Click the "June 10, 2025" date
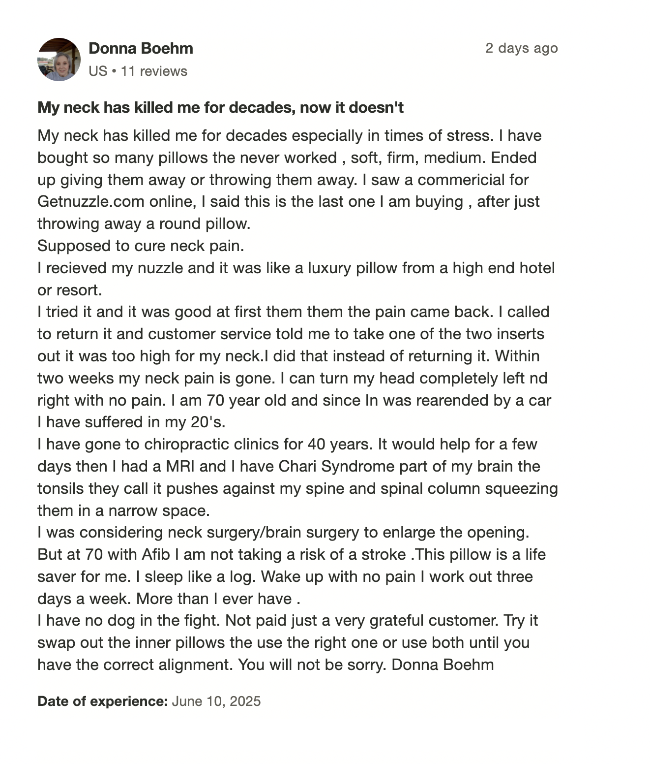The width and height of the screenshot is (650, 764). (216, 701)
